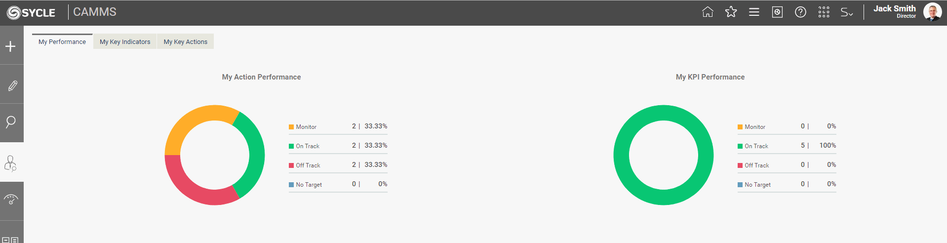Open the Home icon in top bar
Viewport: 947px width, 243px height.
708,12
